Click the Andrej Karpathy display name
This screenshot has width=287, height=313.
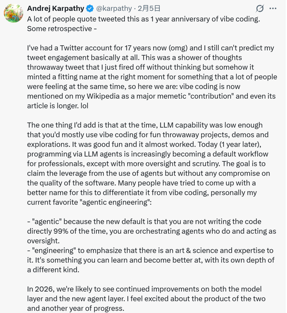click(56, 8)
